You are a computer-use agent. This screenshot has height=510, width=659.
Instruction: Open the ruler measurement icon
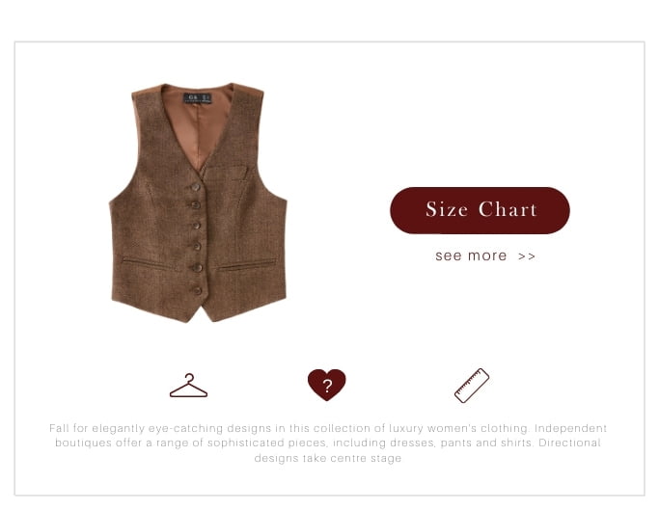click(x=472, y=386)
